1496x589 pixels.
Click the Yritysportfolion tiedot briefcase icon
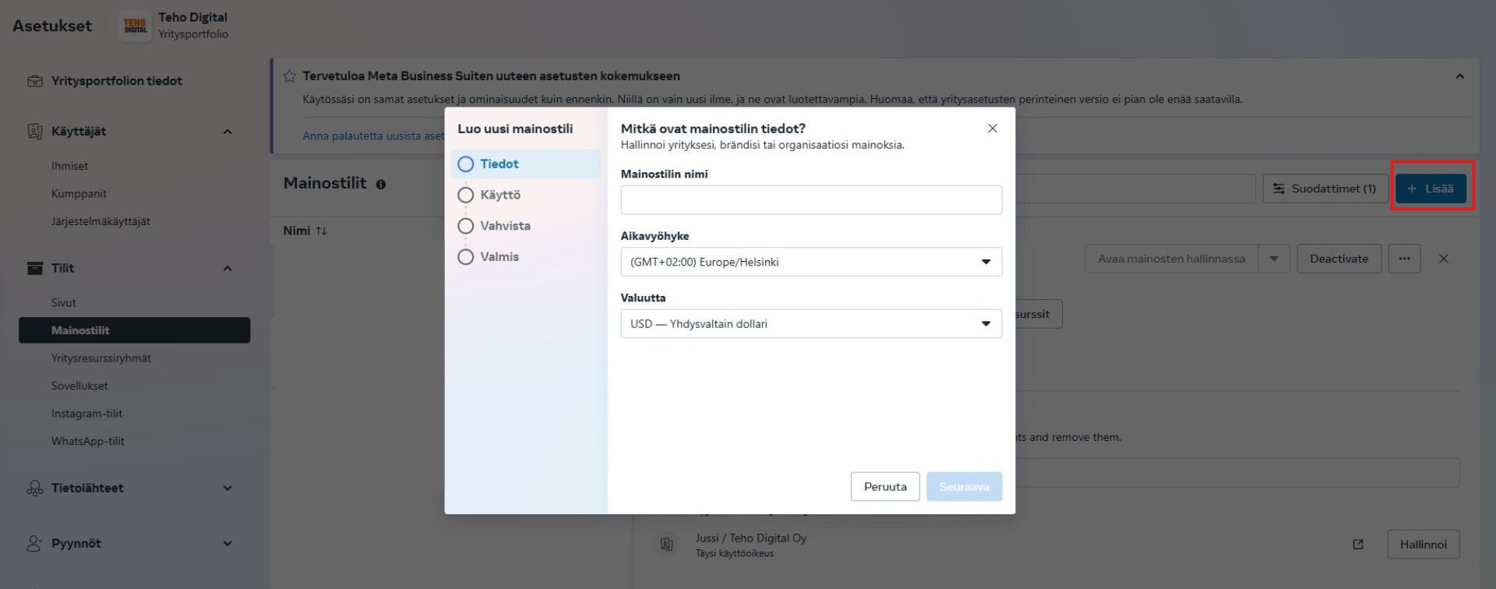(x=35, y=81)
